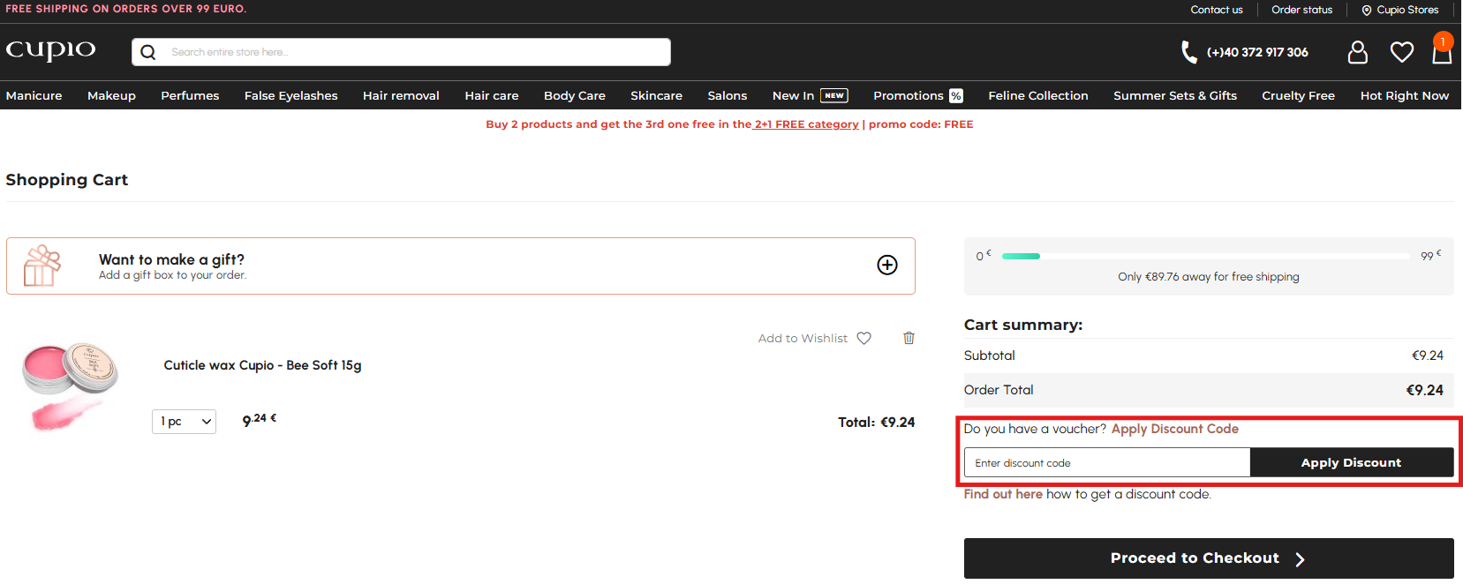This screenshot has height=584, width=1463.
Task: Click the heart beside Add to Wishlist
Action: [x=863, y=338]
